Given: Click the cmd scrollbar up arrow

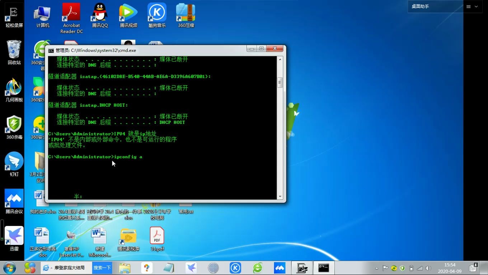Looking at the screenshot, I should (280, 59).
